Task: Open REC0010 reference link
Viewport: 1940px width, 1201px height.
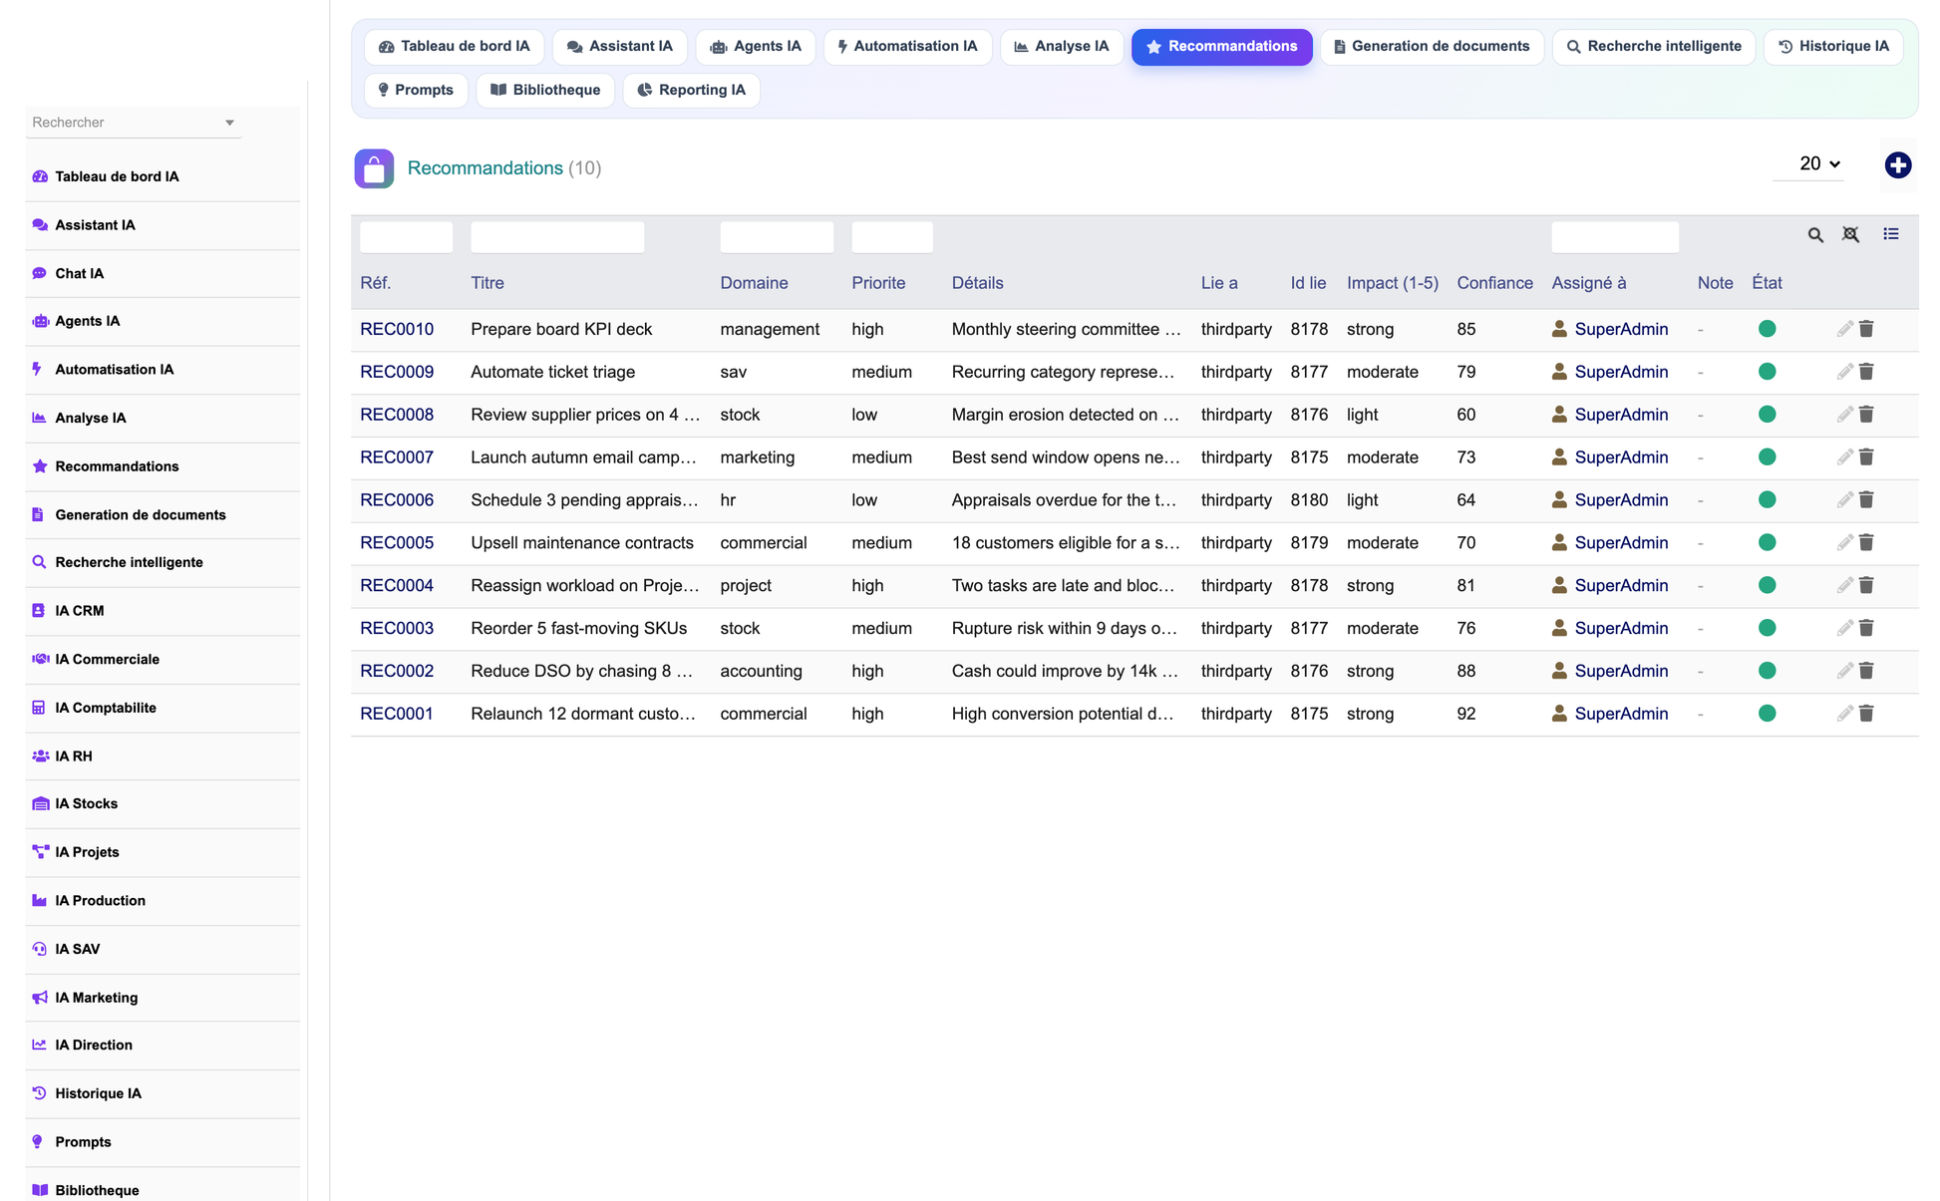Action: [397, 329]
